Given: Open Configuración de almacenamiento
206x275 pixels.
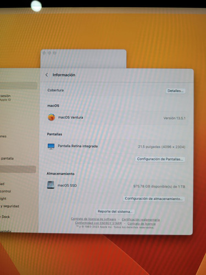Looking at the screenshot, I should pos(153,199).
